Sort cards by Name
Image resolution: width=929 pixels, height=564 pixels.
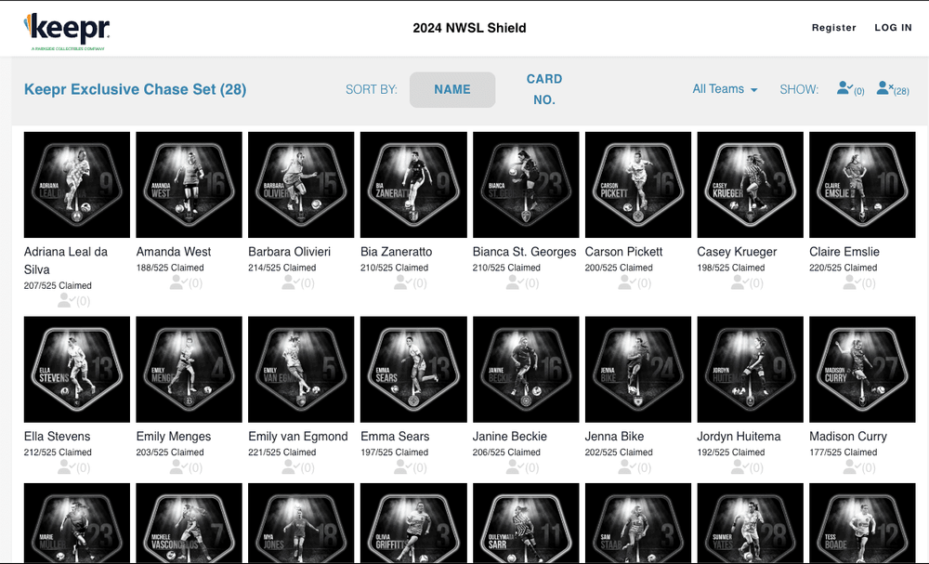click(452, 89)
